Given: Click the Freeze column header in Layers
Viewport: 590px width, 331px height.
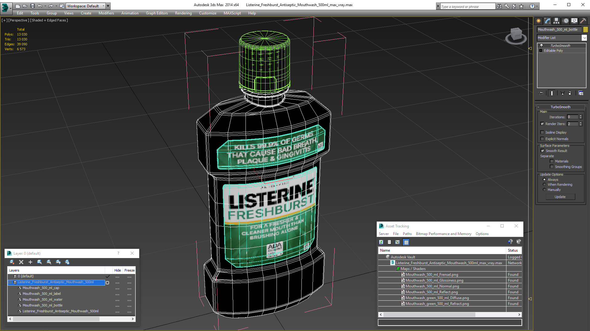Looking at the screenshot, I should point(129,270).
